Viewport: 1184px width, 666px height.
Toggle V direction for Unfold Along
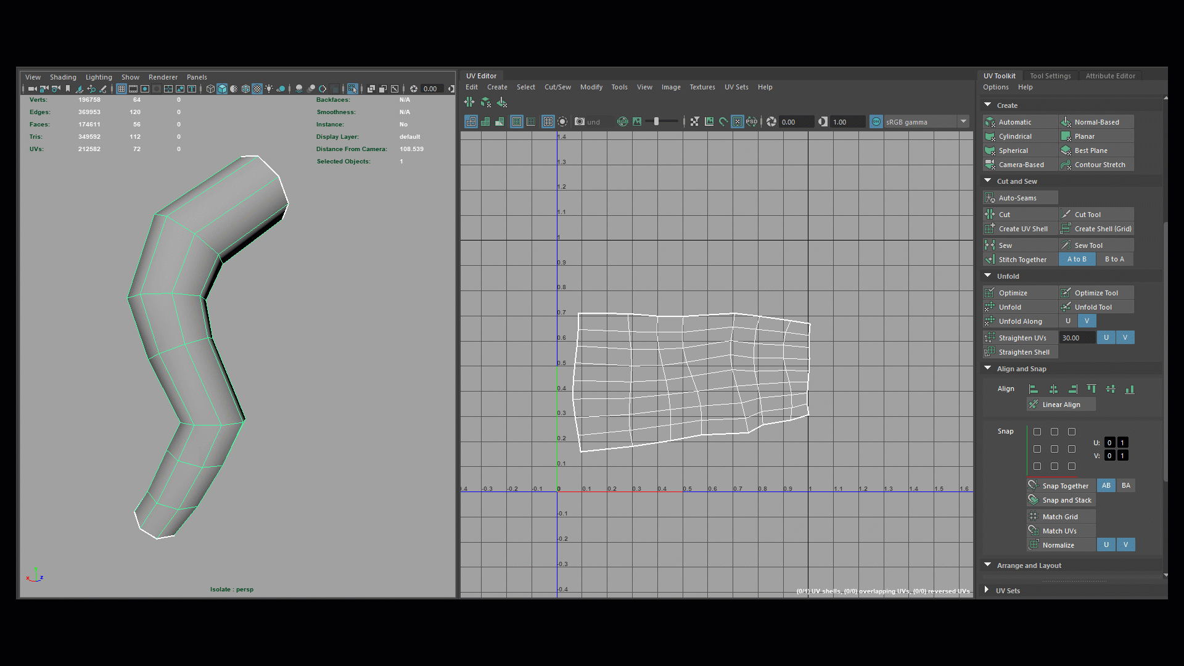pyautogui.click(x=1087, y=321)
